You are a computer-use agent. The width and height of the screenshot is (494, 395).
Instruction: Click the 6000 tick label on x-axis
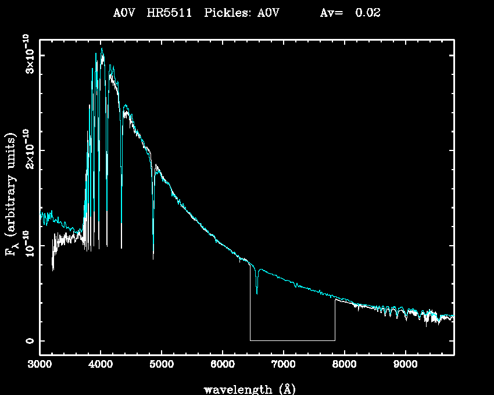[x=222, y=365]
